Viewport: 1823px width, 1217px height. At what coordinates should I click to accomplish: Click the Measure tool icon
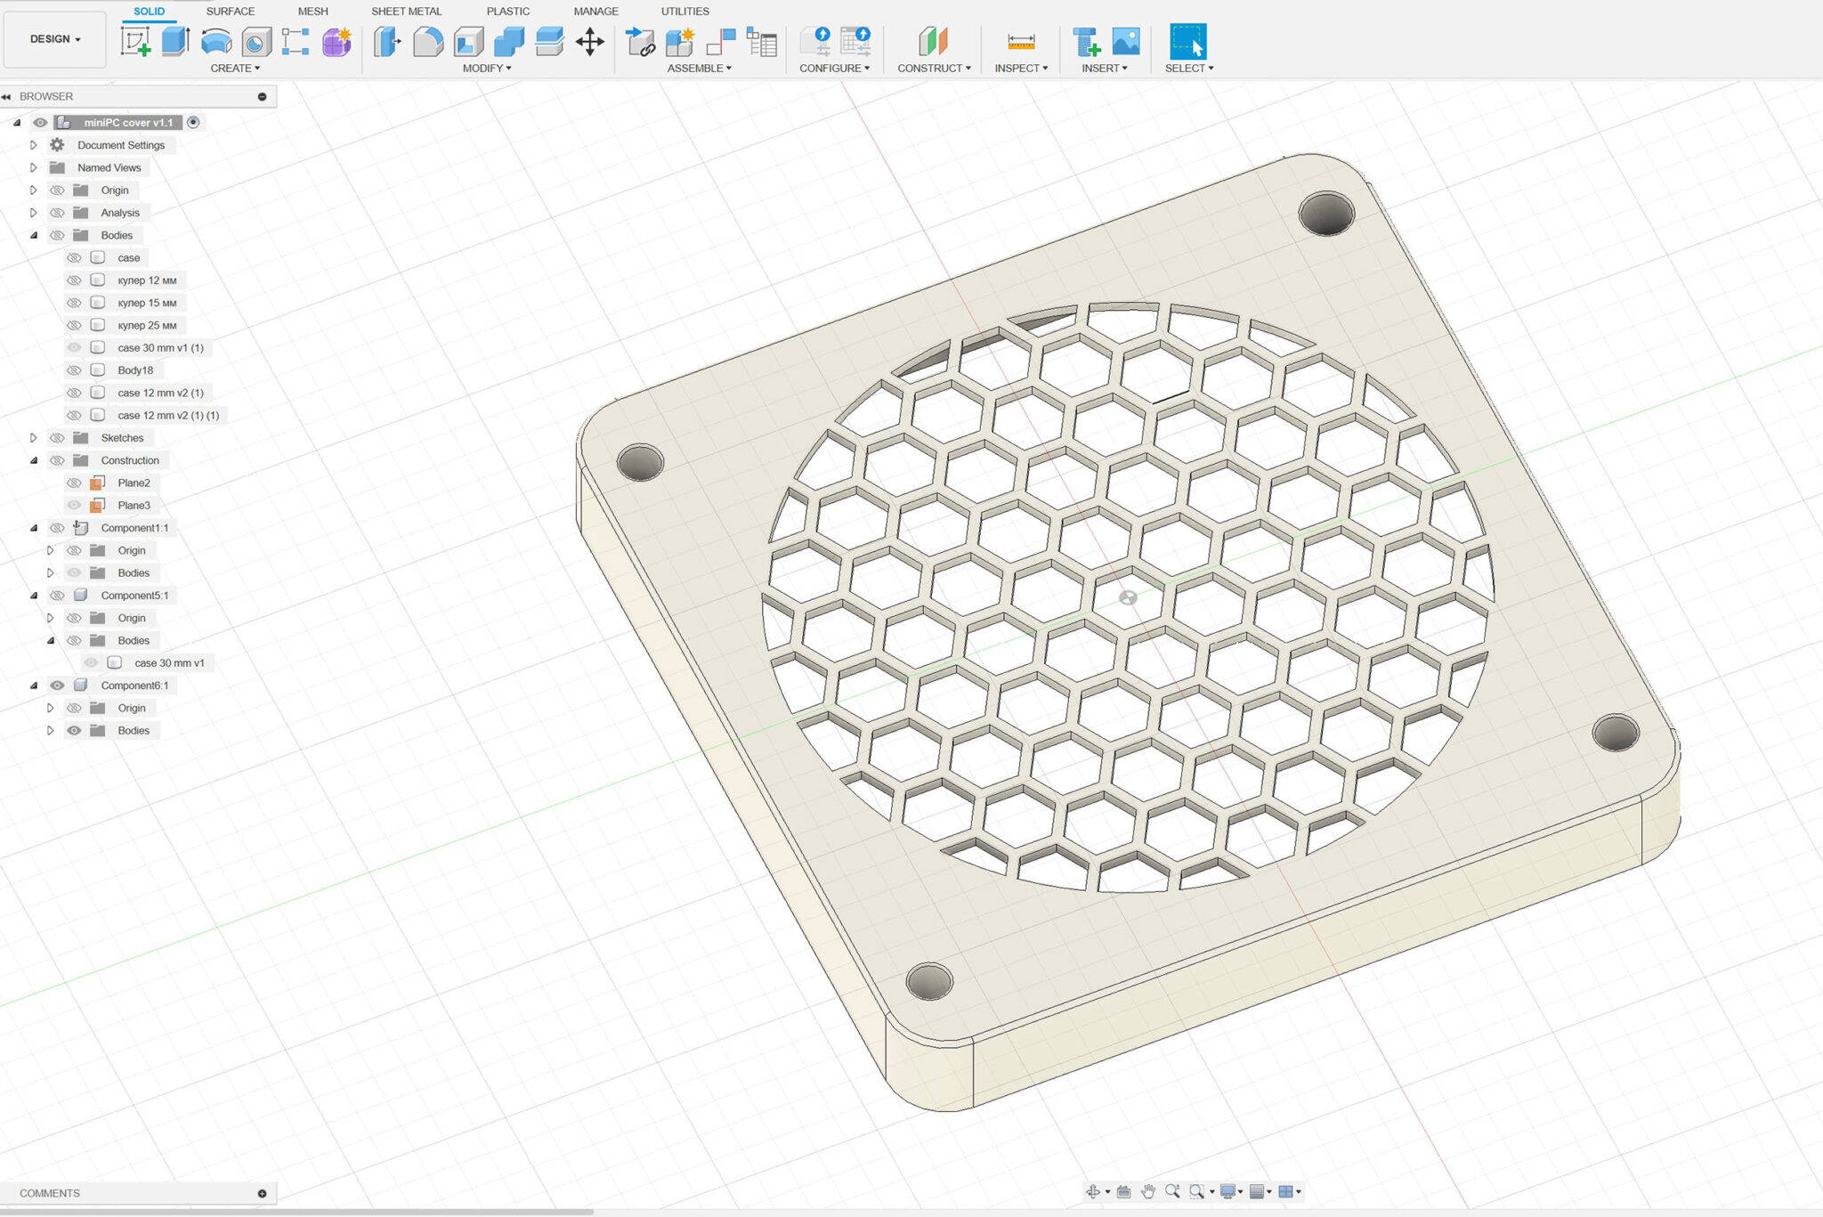pyautogui.click(x=1020, y=41)
